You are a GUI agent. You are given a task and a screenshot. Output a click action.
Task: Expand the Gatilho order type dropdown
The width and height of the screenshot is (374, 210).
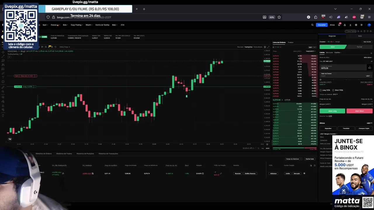coord(338,52)
